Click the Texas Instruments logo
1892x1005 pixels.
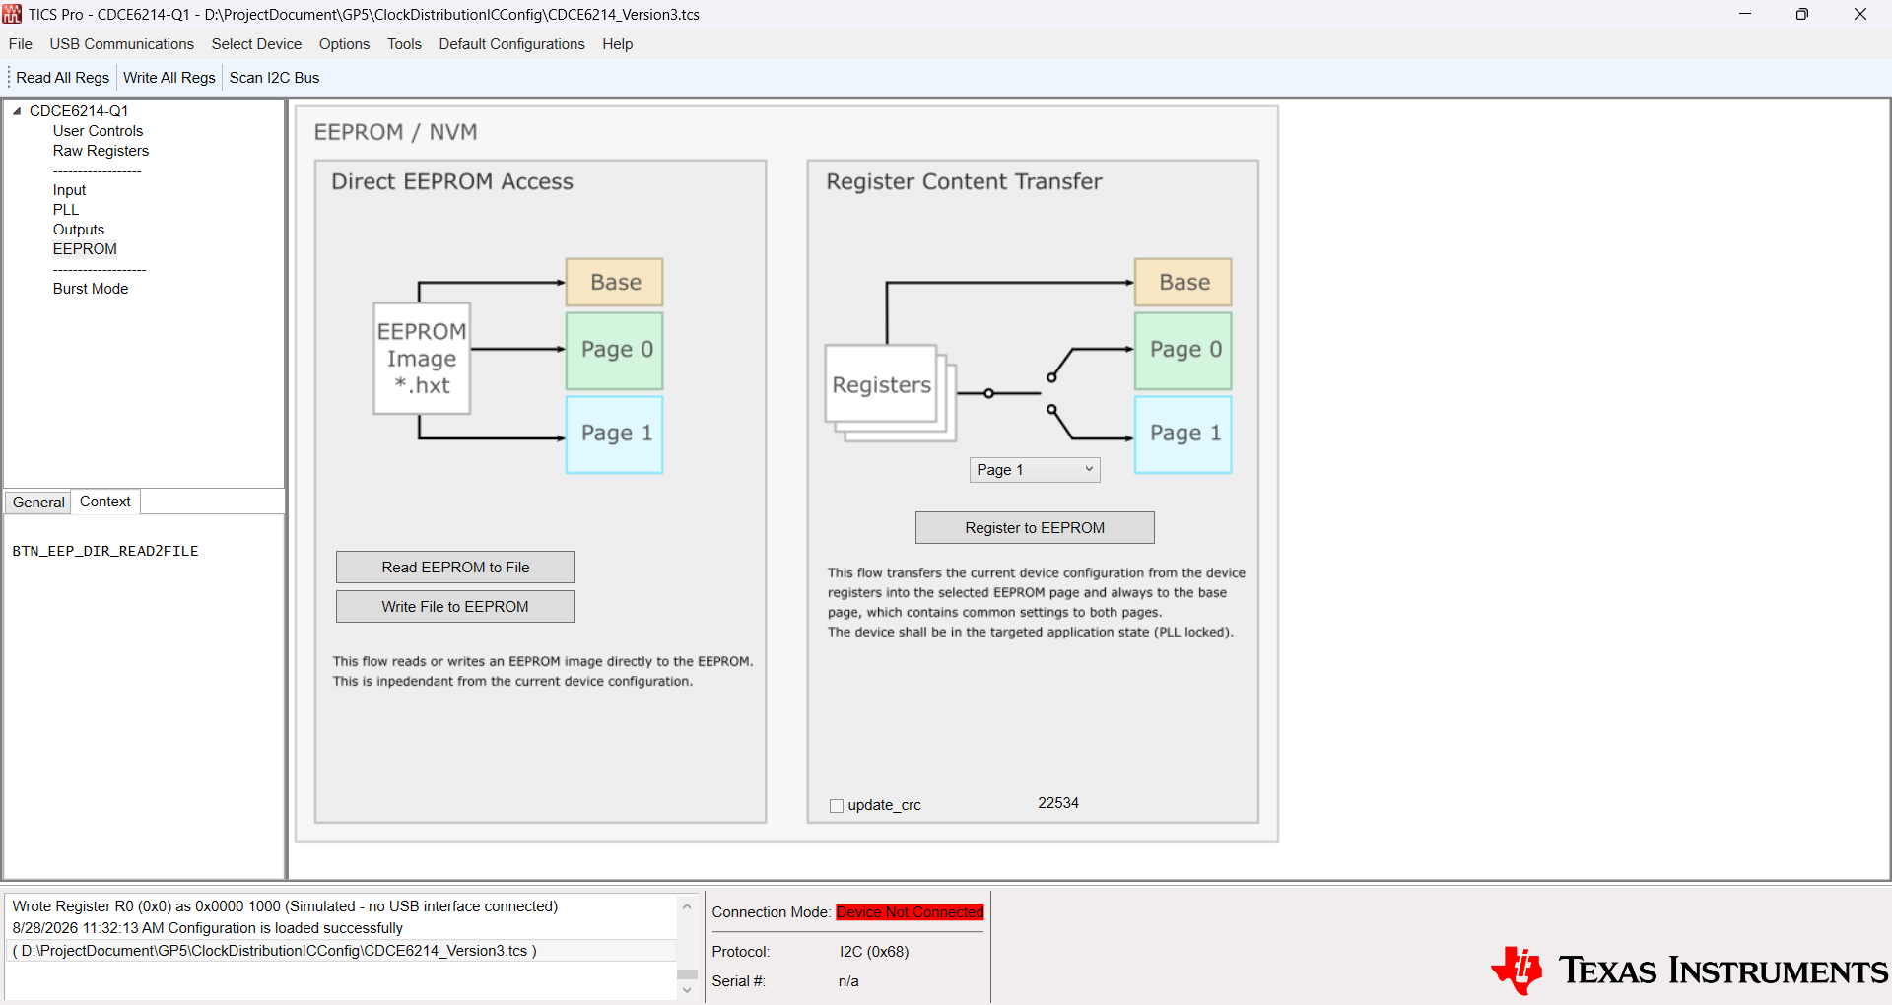point(1689,971)
